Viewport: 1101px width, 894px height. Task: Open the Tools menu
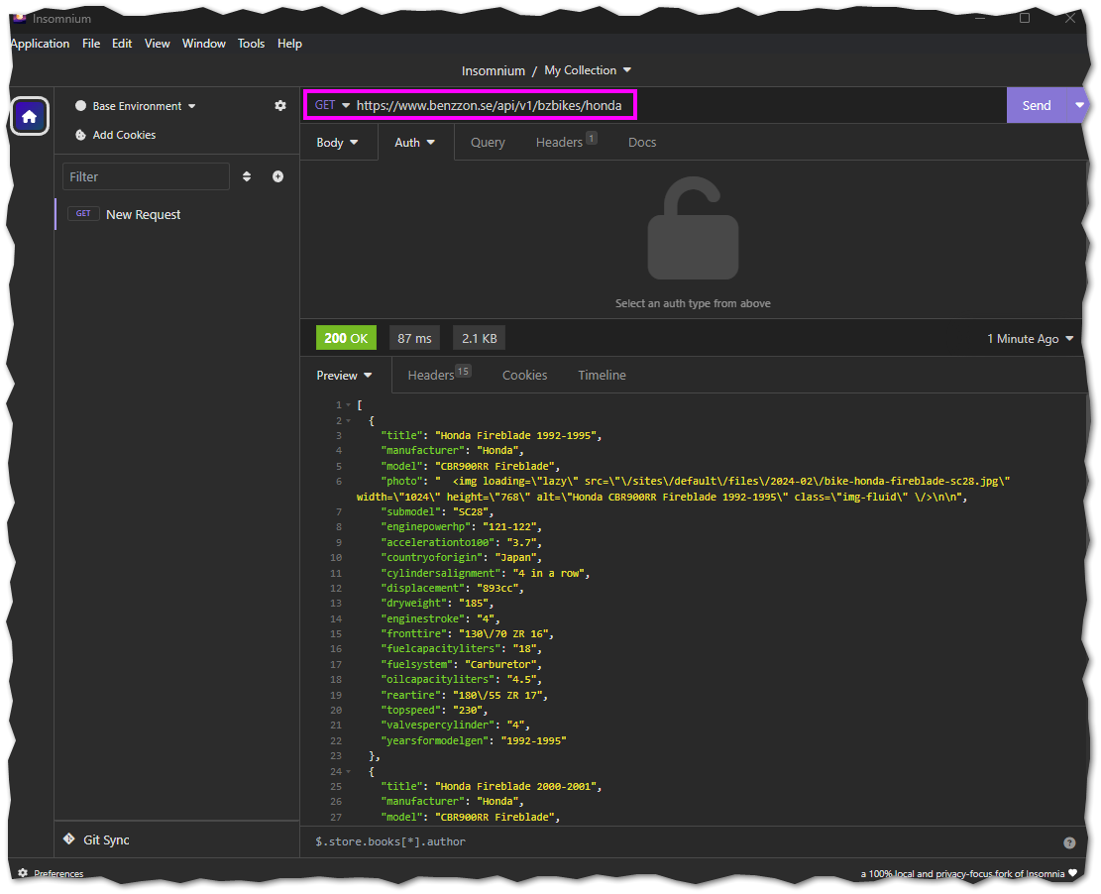click(x=251, y=44)
